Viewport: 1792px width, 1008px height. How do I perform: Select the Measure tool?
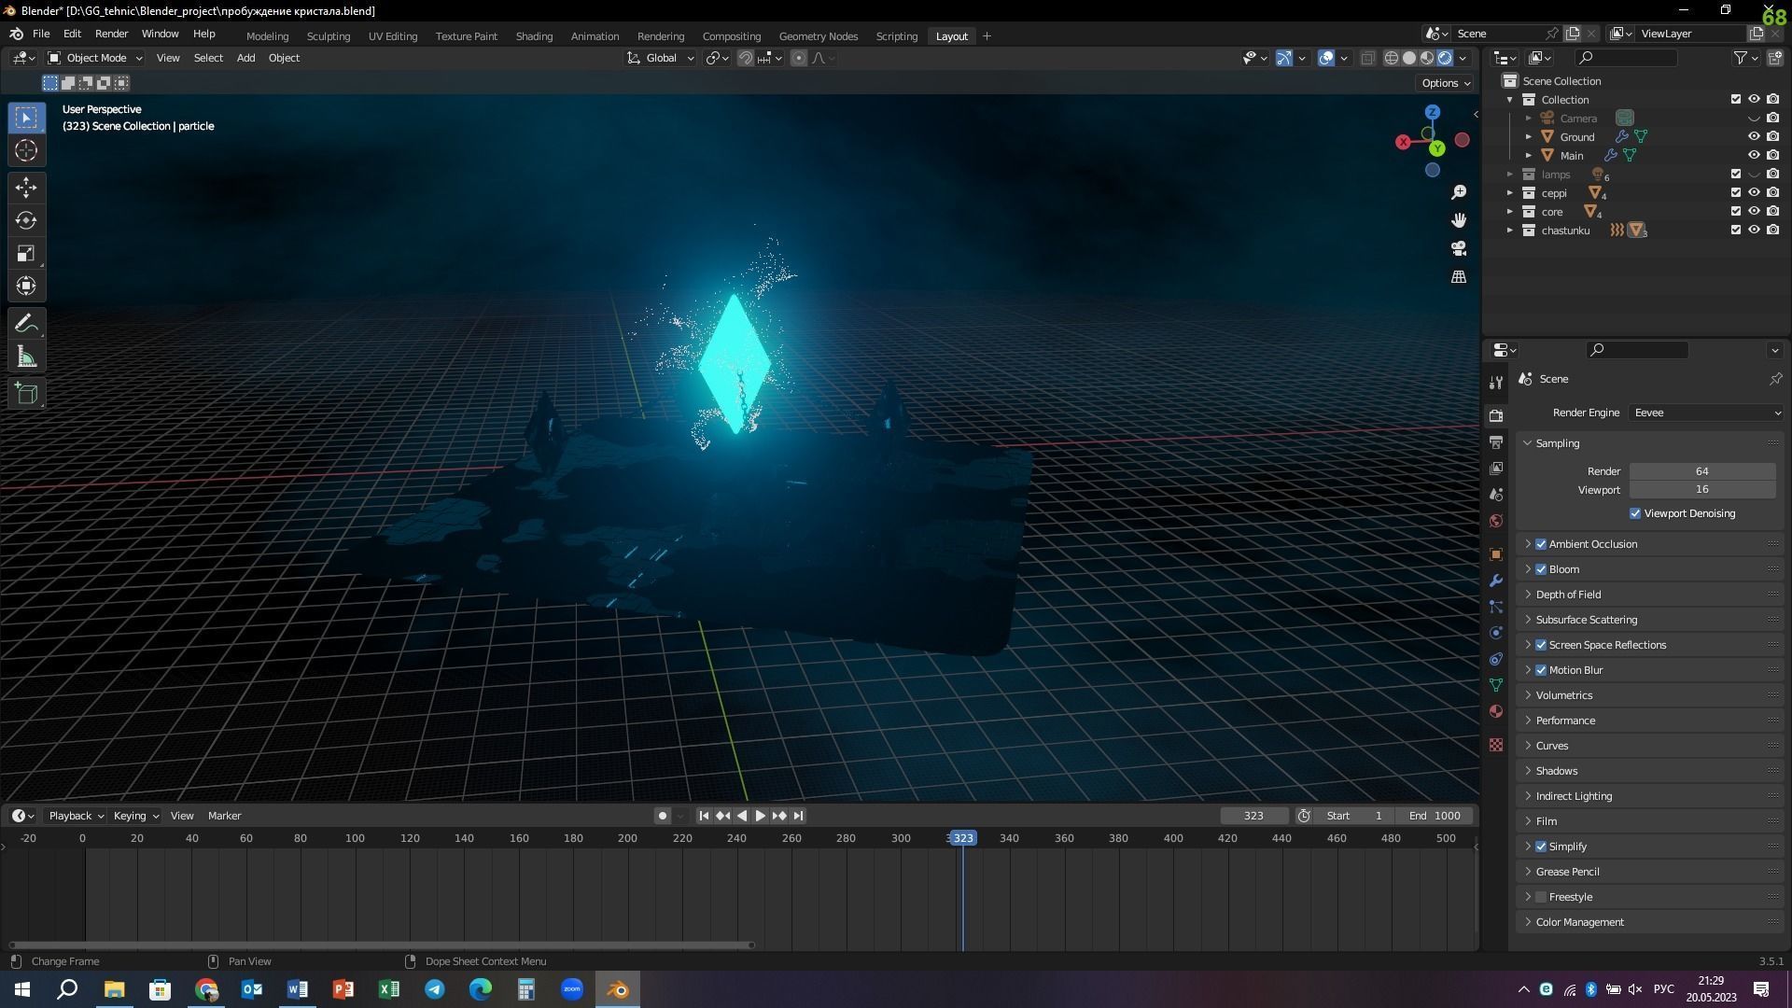[x=26, y=357]
